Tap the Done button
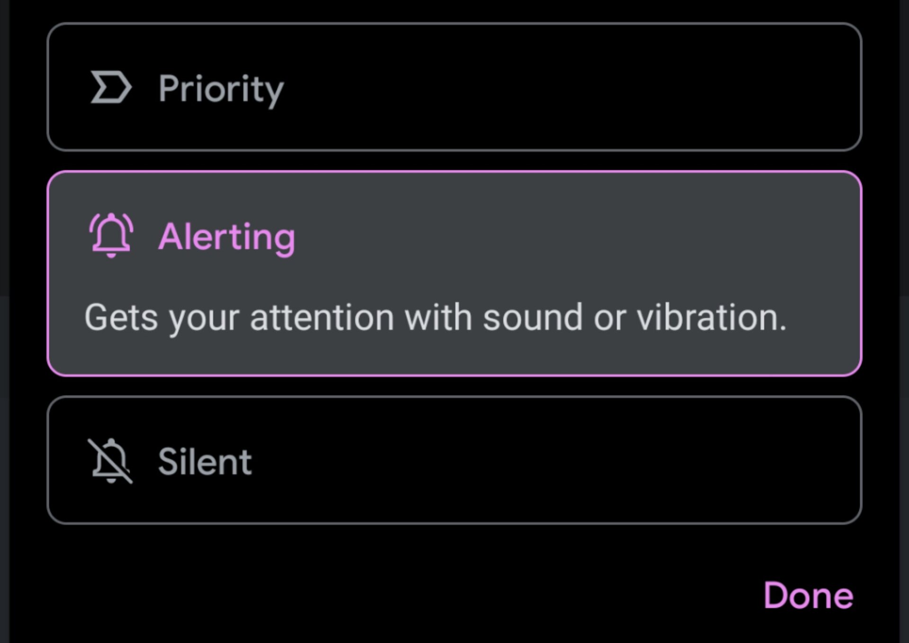 tap(808, 595)
